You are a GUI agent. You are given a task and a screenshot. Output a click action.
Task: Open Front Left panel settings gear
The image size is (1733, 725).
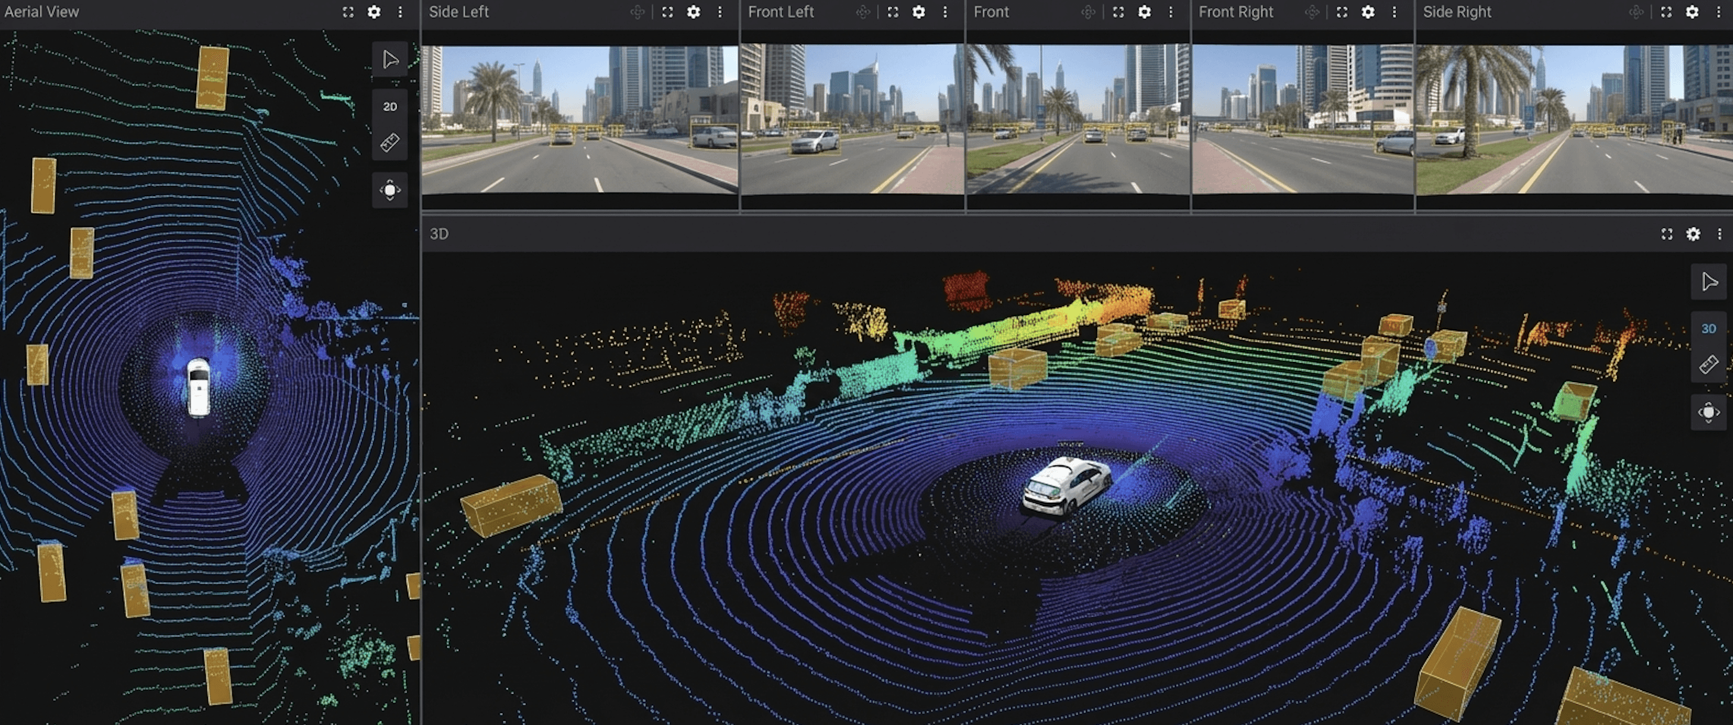point(919,12)
